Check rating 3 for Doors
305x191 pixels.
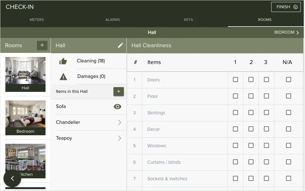pyautogui.click(x=266, y=80)
